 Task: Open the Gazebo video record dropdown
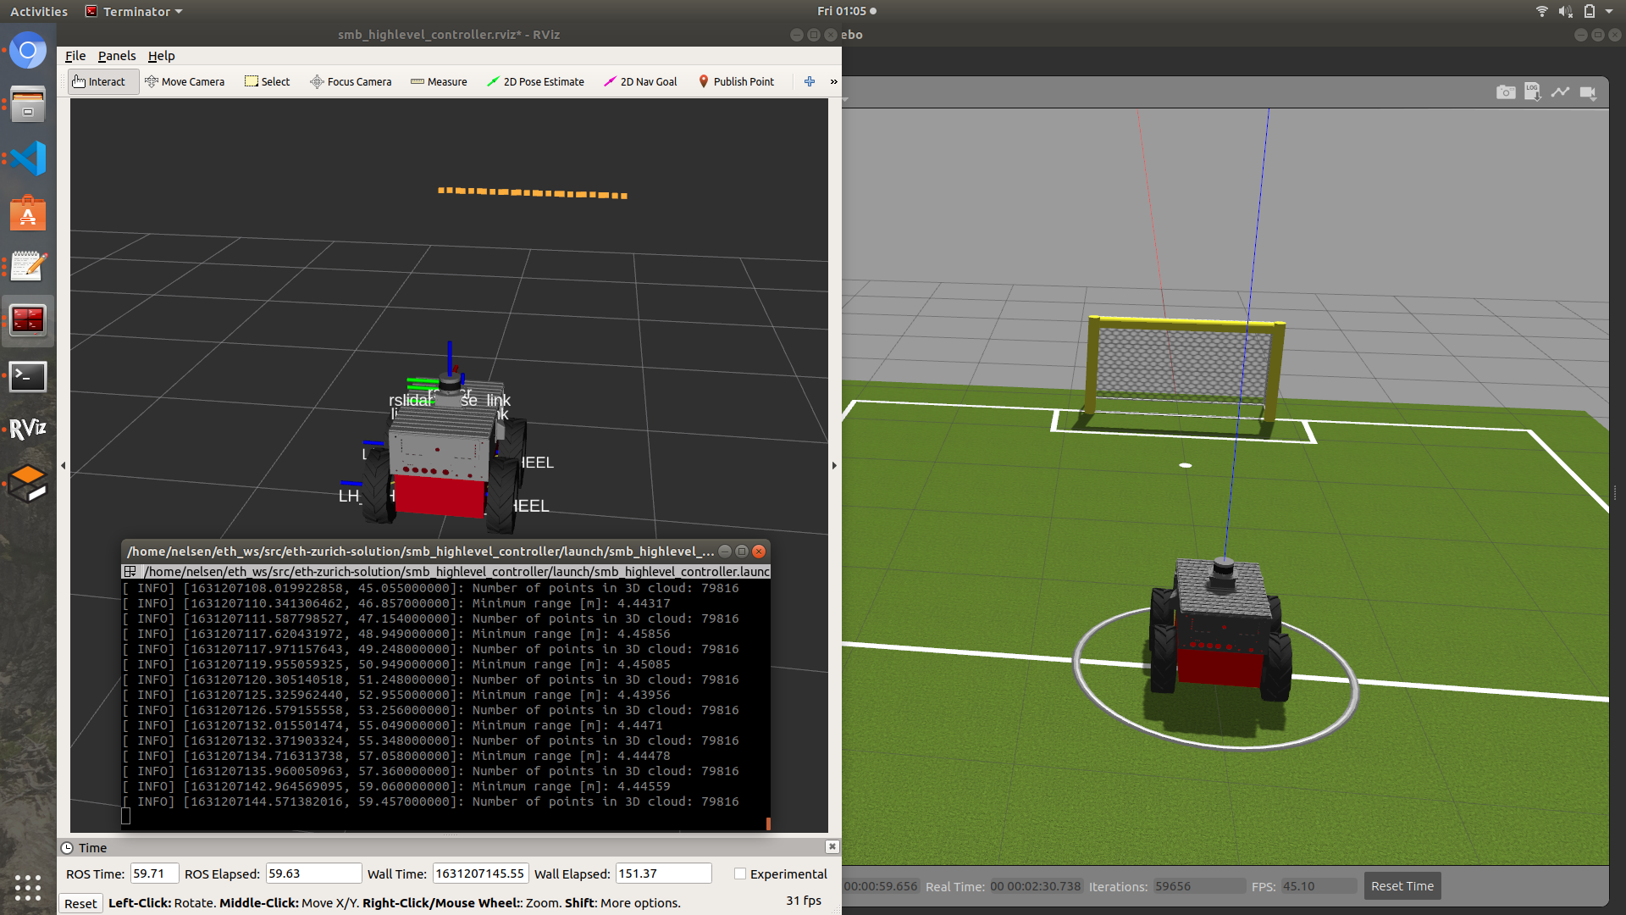coord(1589,92)
